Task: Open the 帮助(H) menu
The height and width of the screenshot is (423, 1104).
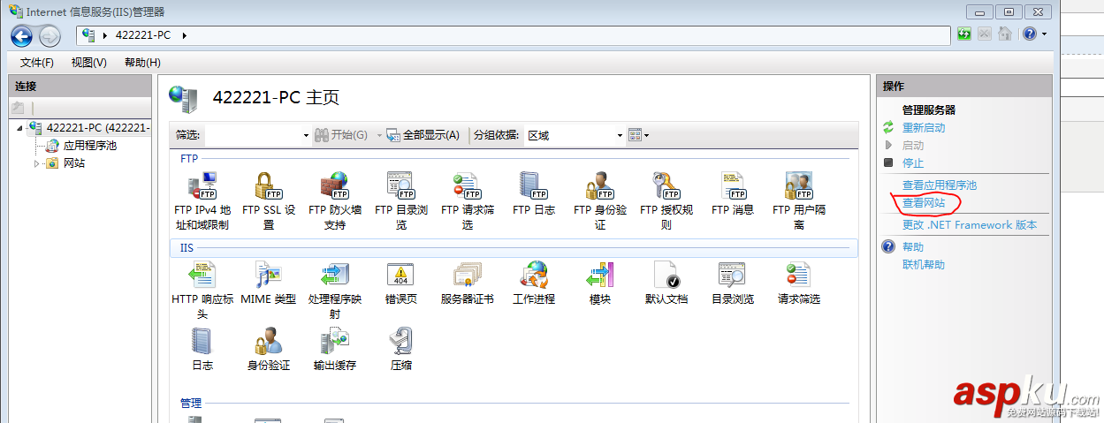Action: coord(142,63)
